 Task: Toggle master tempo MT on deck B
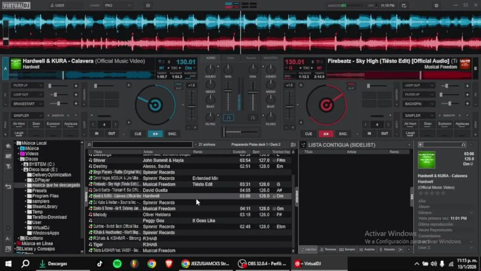click(x=319, y=68)
